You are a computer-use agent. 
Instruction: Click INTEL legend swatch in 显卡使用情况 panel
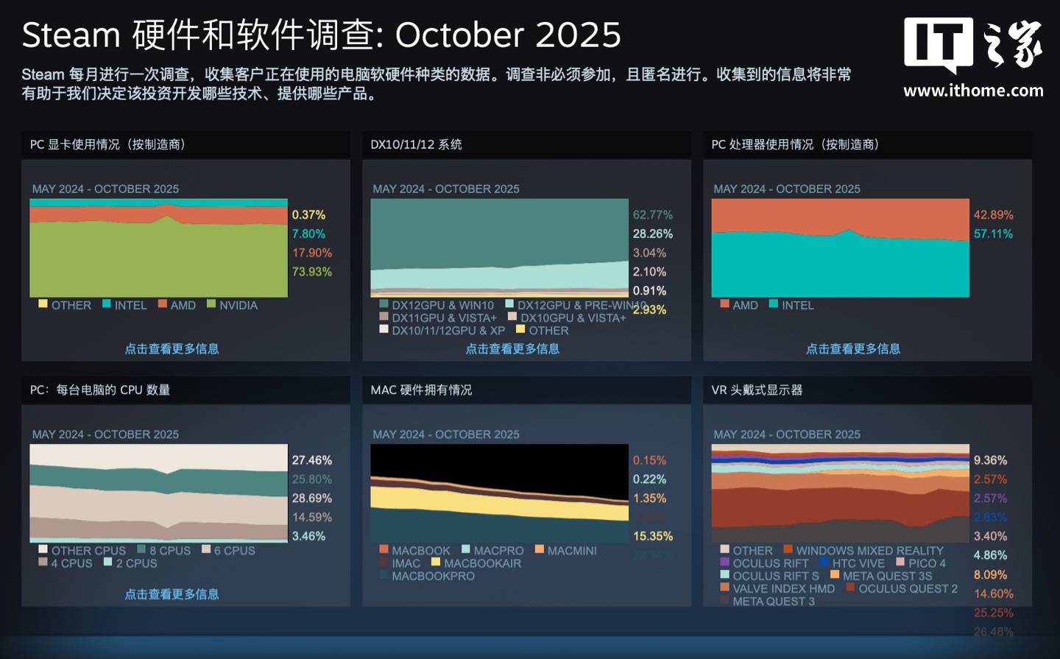coord(107,304)
